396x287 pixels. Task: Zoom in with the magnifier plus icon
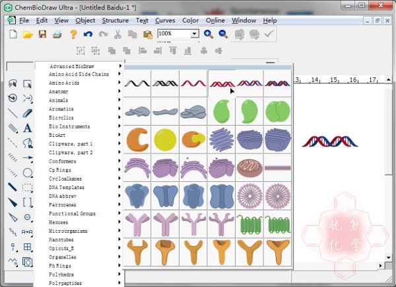[209, 34]
